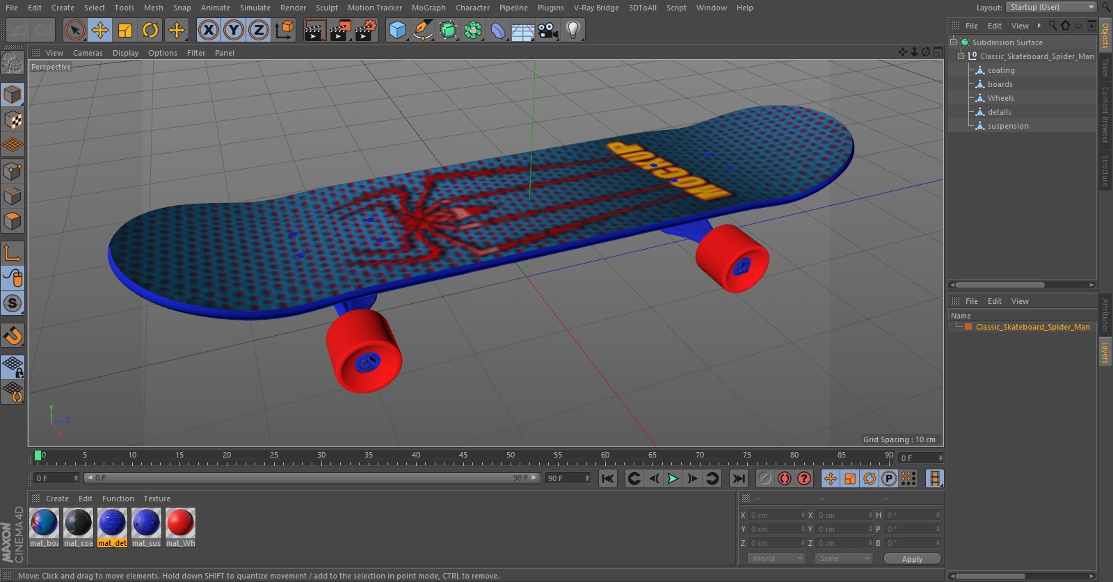Toggle parameter (P) keyframe recording
Viewport: 1113px width, 582px height.
coord(889,478)
